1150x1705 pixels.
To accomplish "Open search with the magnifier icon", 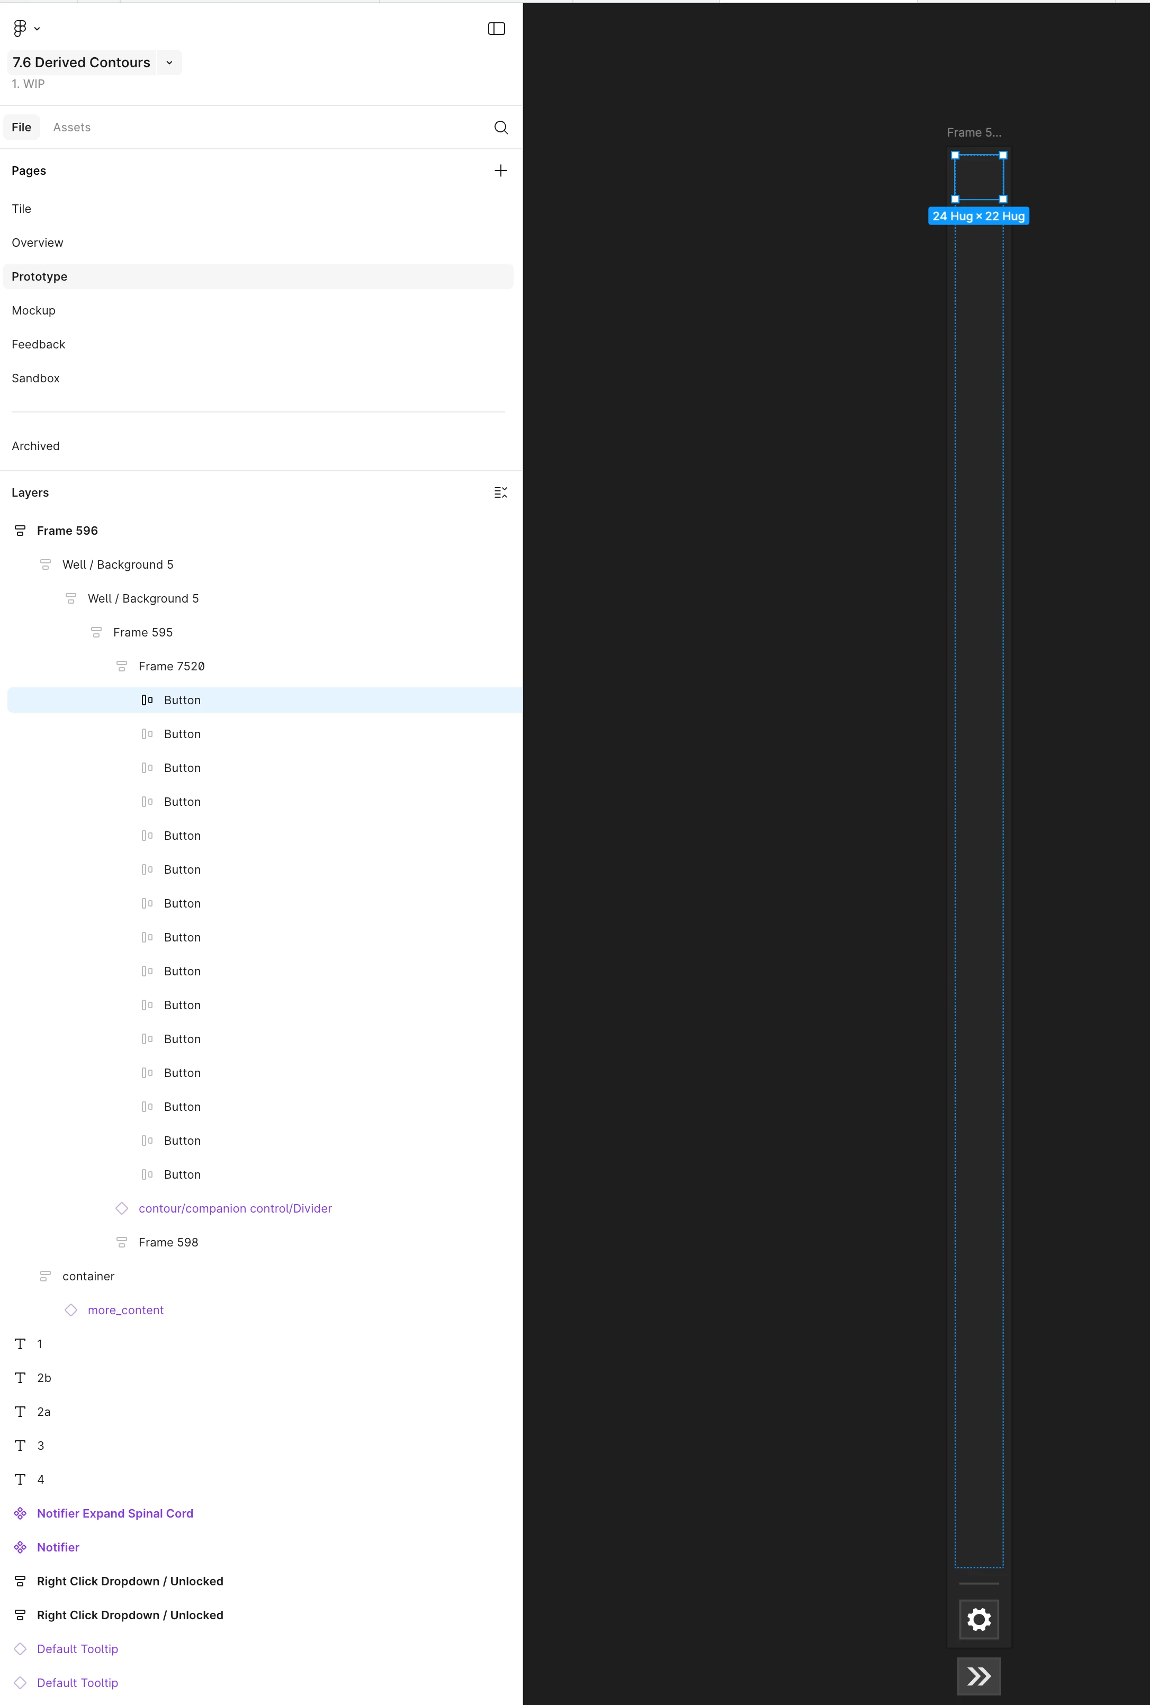I will pyautogui.click(x=501, y=128).
